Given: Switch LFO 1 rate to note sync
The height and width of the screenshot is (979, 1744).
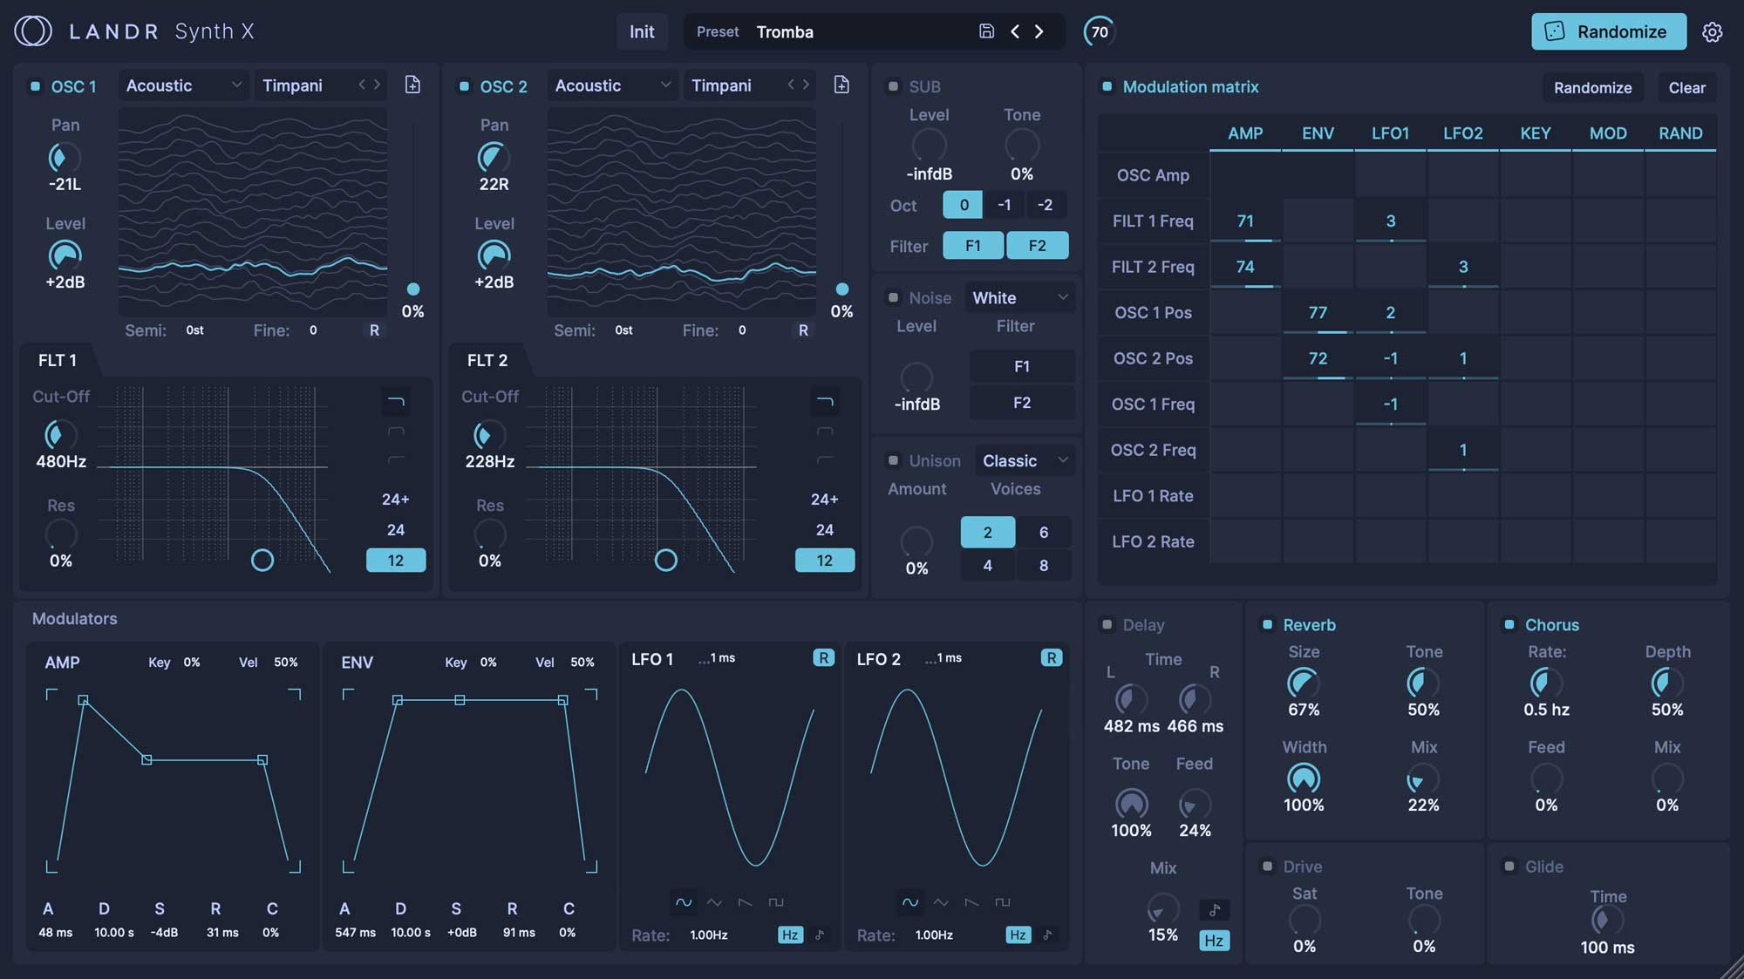Looking at the screenshot, I should (820, 935).
